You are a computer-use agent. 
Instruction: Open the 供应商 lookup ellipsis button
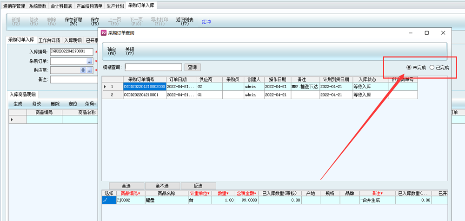90,70
